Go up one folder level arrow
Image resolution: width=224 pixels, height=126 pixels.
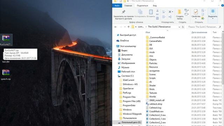click(128, 27)
